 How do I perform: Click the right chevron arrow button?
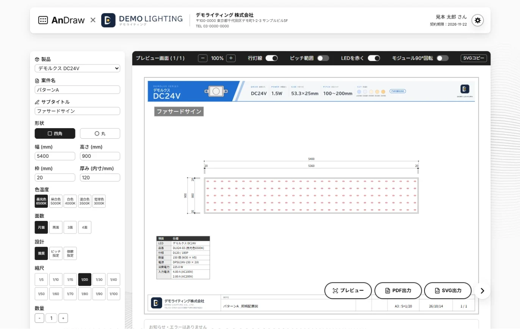[482, 291]
